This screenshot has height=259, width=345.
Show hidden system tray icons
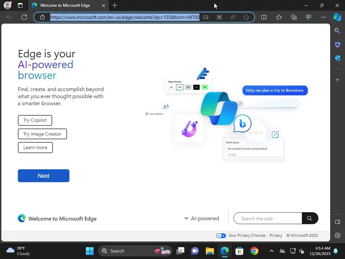[x=272, y=251]
